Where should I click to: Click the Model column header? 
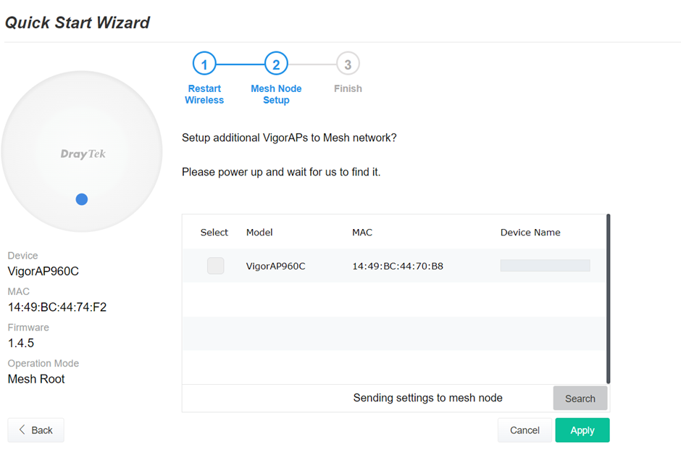tap(259, 233)
